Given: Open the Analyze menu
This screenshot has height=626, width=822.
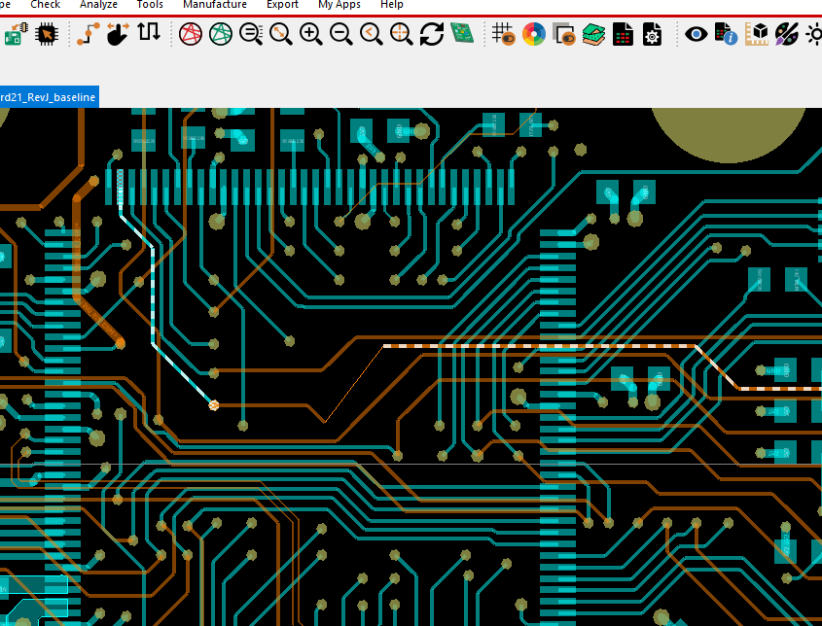Looking at the screenshot, I should 98,5.
